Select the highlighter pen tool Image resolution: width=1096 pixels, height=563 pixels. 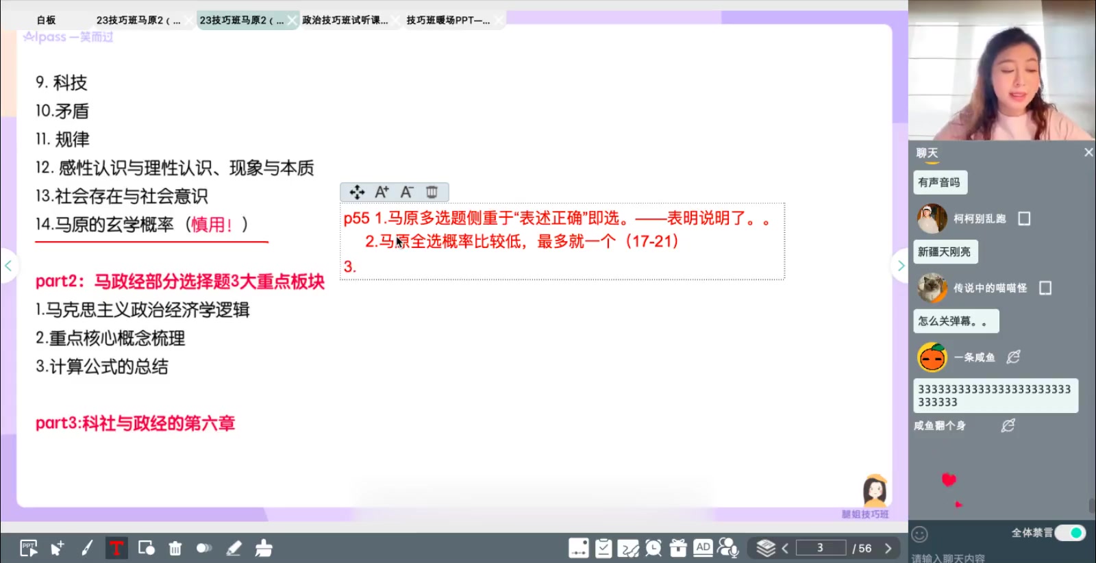click(x=234, y=548)
